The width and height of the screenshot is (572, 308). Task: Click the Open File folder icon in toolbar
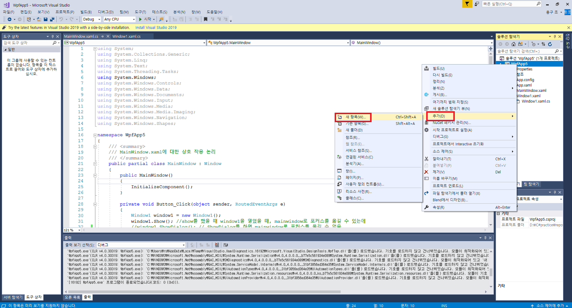pyautogui.click(x=39, y=19)
